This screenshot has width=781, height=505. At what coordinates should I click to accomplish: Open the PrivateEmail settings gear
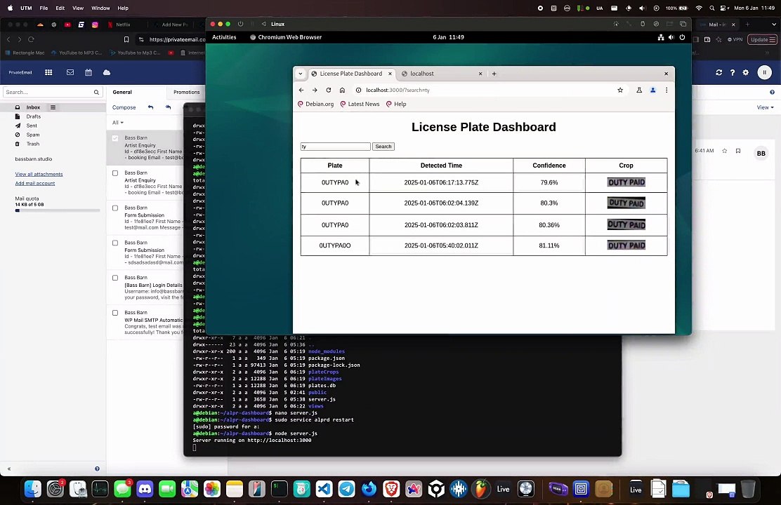click(x=746, y=72)
